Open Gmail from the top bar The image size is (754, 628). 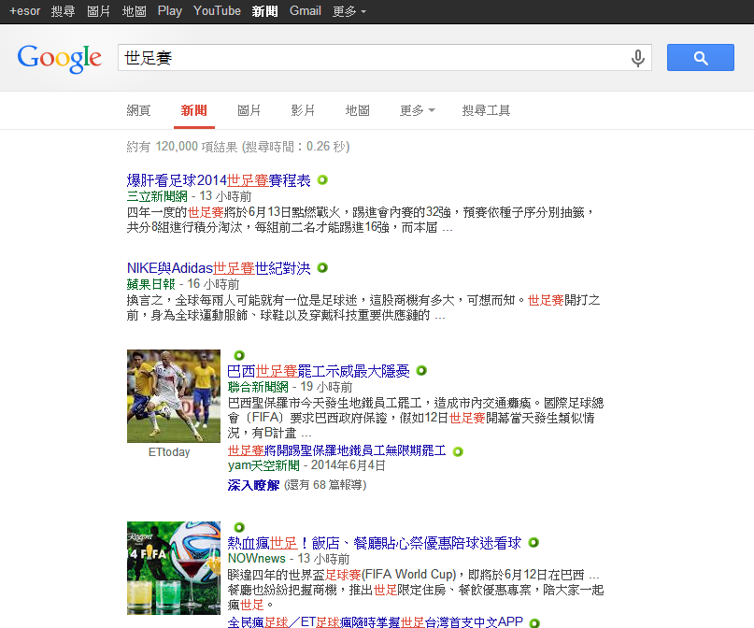tap(306, 11)
